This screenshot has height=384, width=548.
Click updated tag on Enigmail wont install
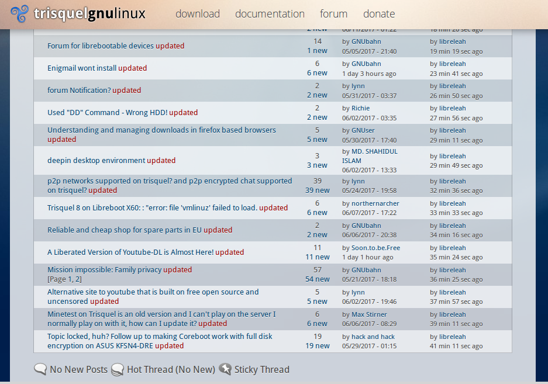click(x=132, y=68)
